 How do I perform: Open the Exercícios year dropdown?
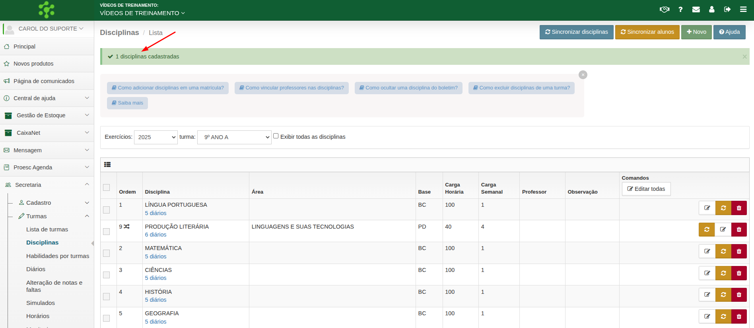point(155,137)
